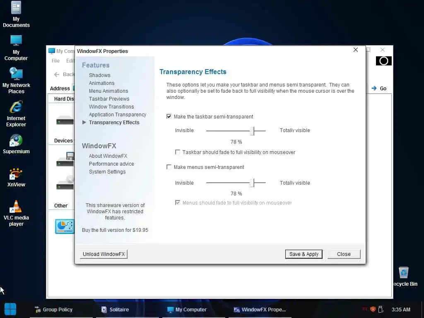This screenshot has height=318, width=424.
Task: Click the Back arrow in My Computer
Action: [x=56, y=75]
